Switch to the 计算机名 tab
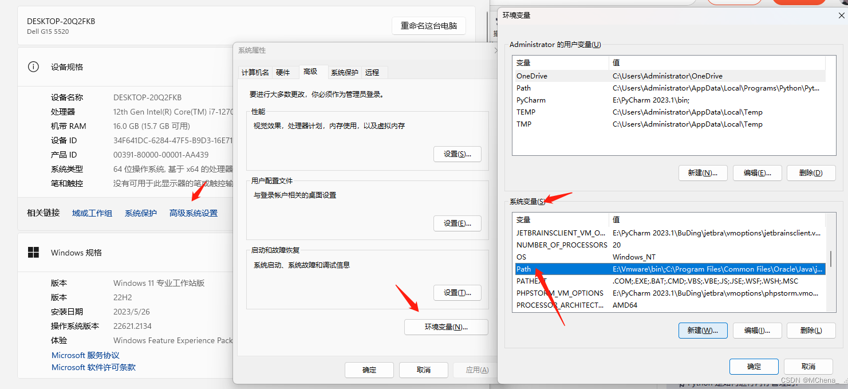The image size is (848, 389). (x=255, y=72)
